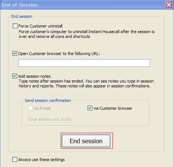This screenshot has width=174, height=167.
Task: Click the via E-mail label text
Action: pos(42,108)
